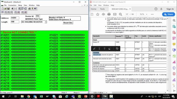Print the PDF using Acrobat printer icon
Image resolution: width=177 pixels, height=99 pixels.
click(109, 14)
